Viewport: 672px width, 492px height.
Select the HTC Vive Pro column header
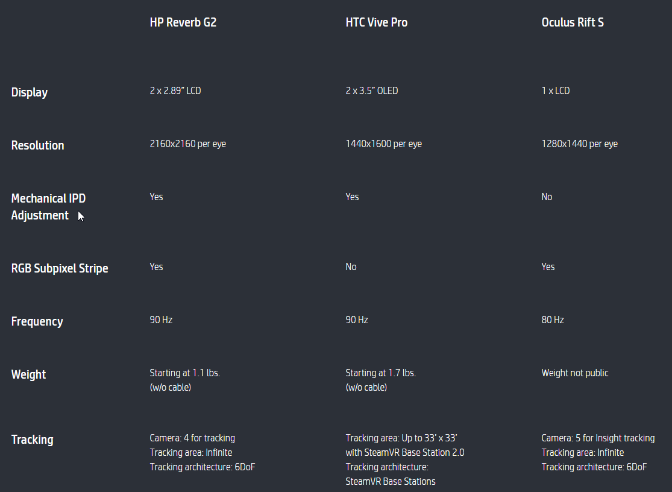[376, 22]
